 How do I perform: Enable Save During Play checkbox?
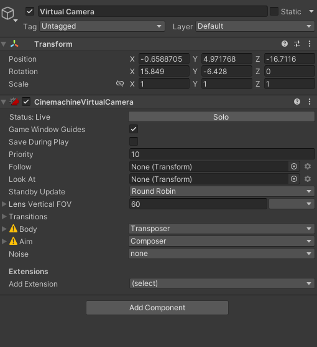click(134, 141)
